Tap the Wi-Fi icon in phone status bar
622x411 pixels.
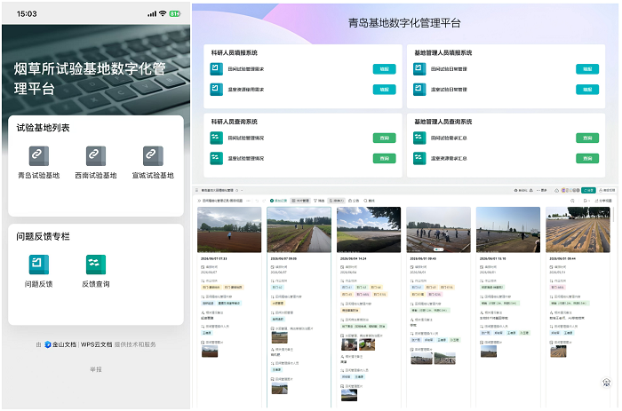tap(163, 13)
